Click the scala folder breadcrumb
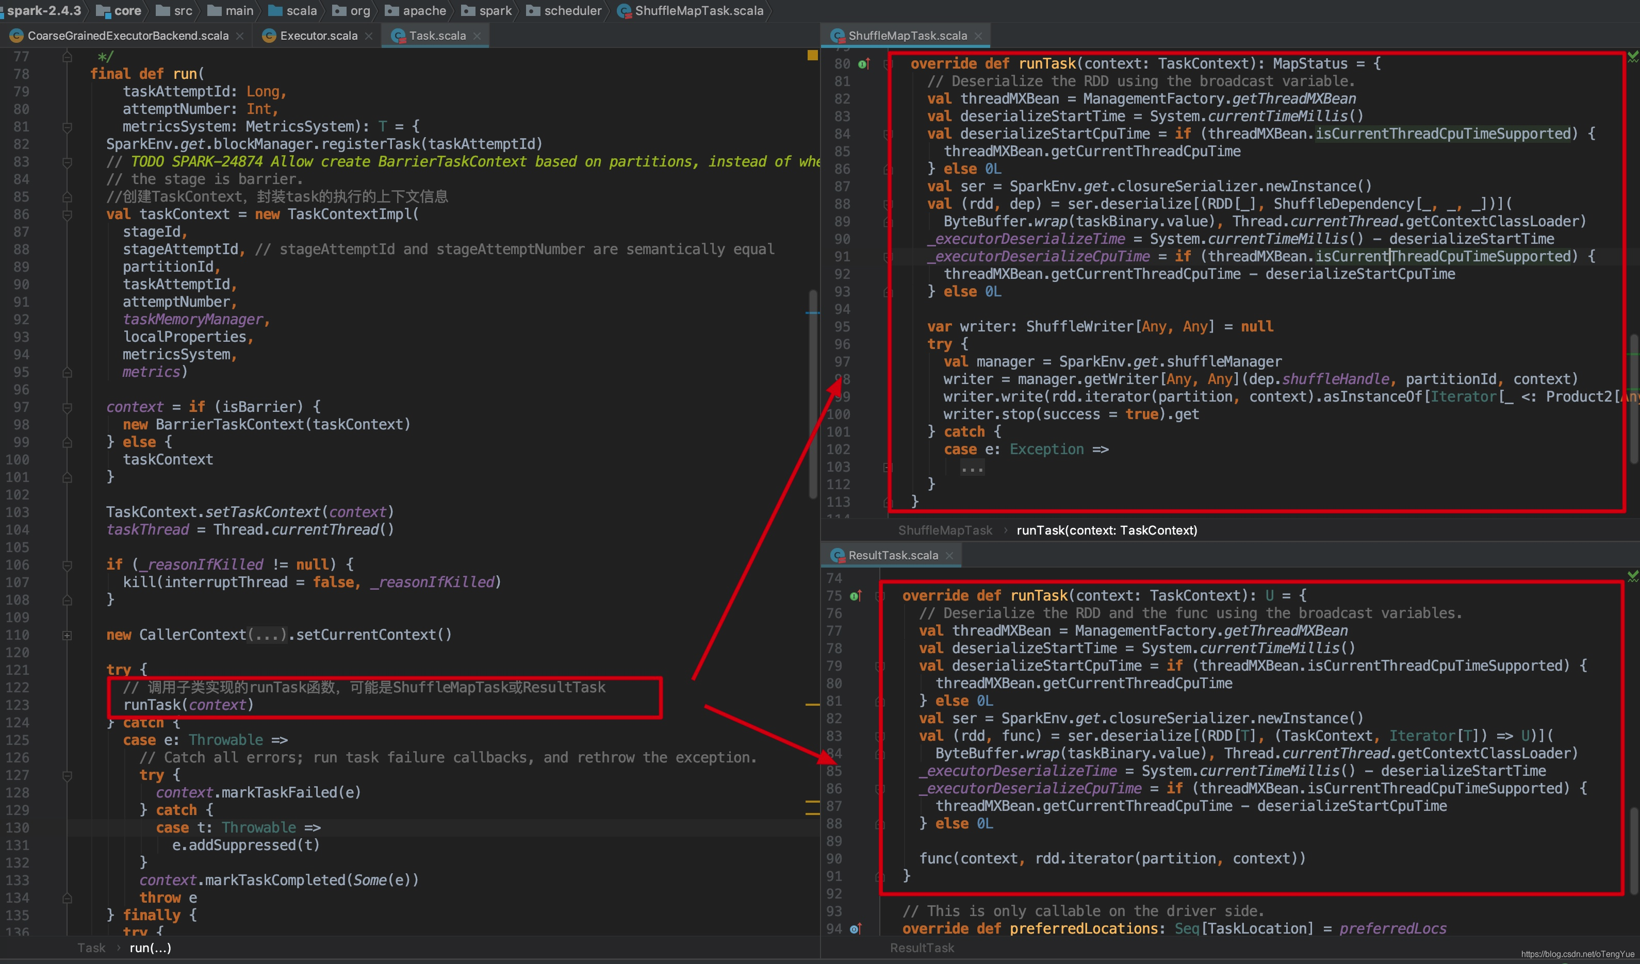This screenshot has height=964, width=1640. tap(293, 10)
